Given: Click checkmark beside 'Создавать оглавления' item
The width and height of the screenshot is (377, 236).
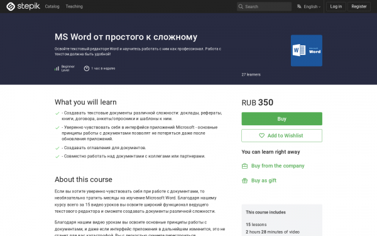Looking at the screenshot, I should coord(57,148).
